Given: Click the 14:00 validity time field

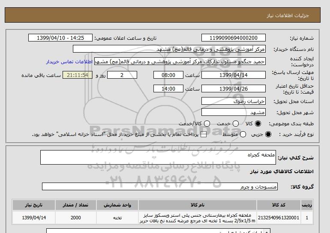Looking at the screenshot, I should (168, 88).
